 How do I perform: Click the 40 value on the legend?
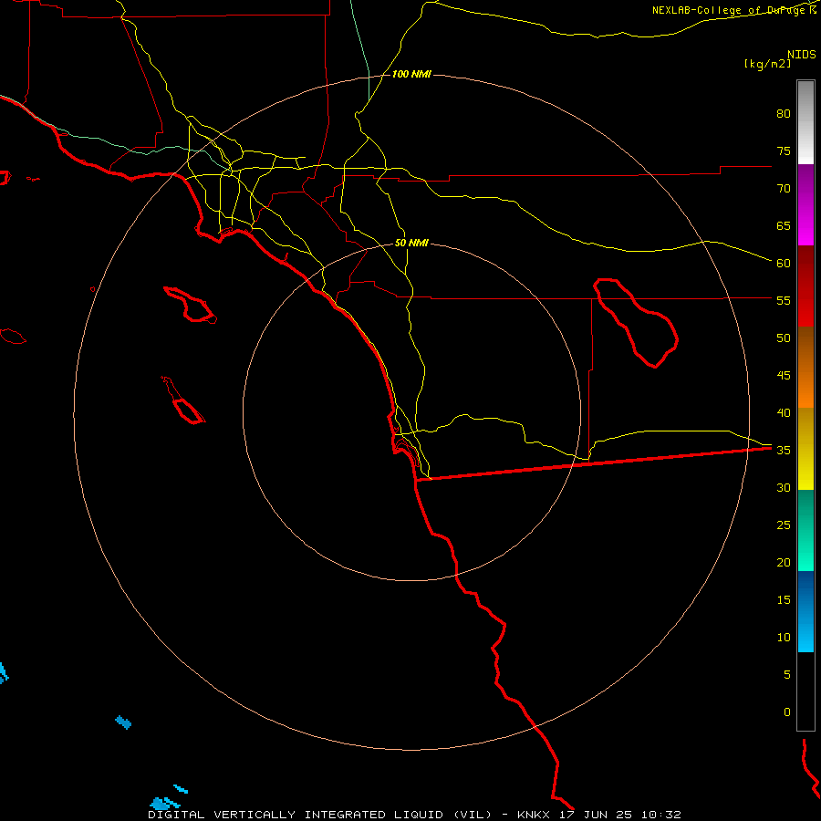pyautogui.click(x=784, y=412)
